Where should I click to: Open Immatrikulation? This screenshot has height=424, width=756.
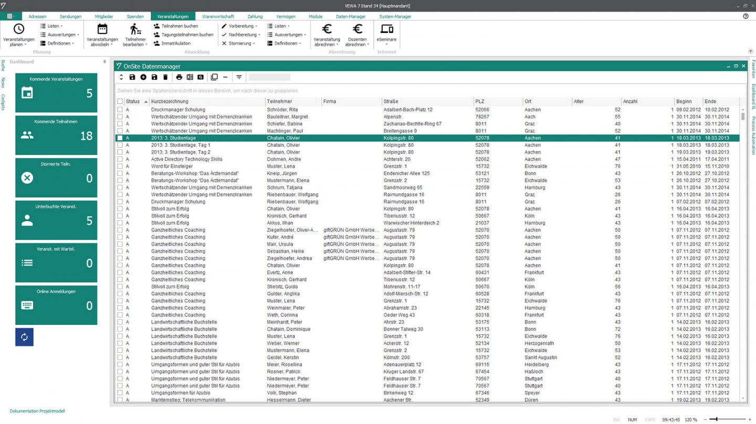point(172,44)
